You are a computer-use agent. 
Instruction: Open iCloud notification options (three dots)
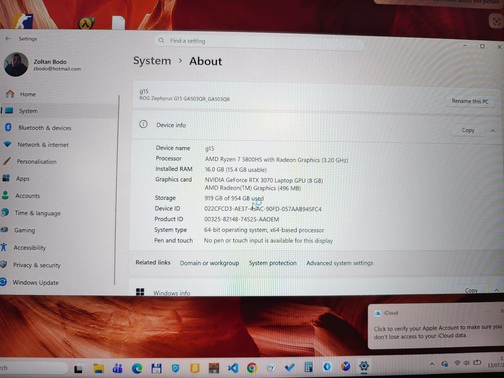coord(487,312)
